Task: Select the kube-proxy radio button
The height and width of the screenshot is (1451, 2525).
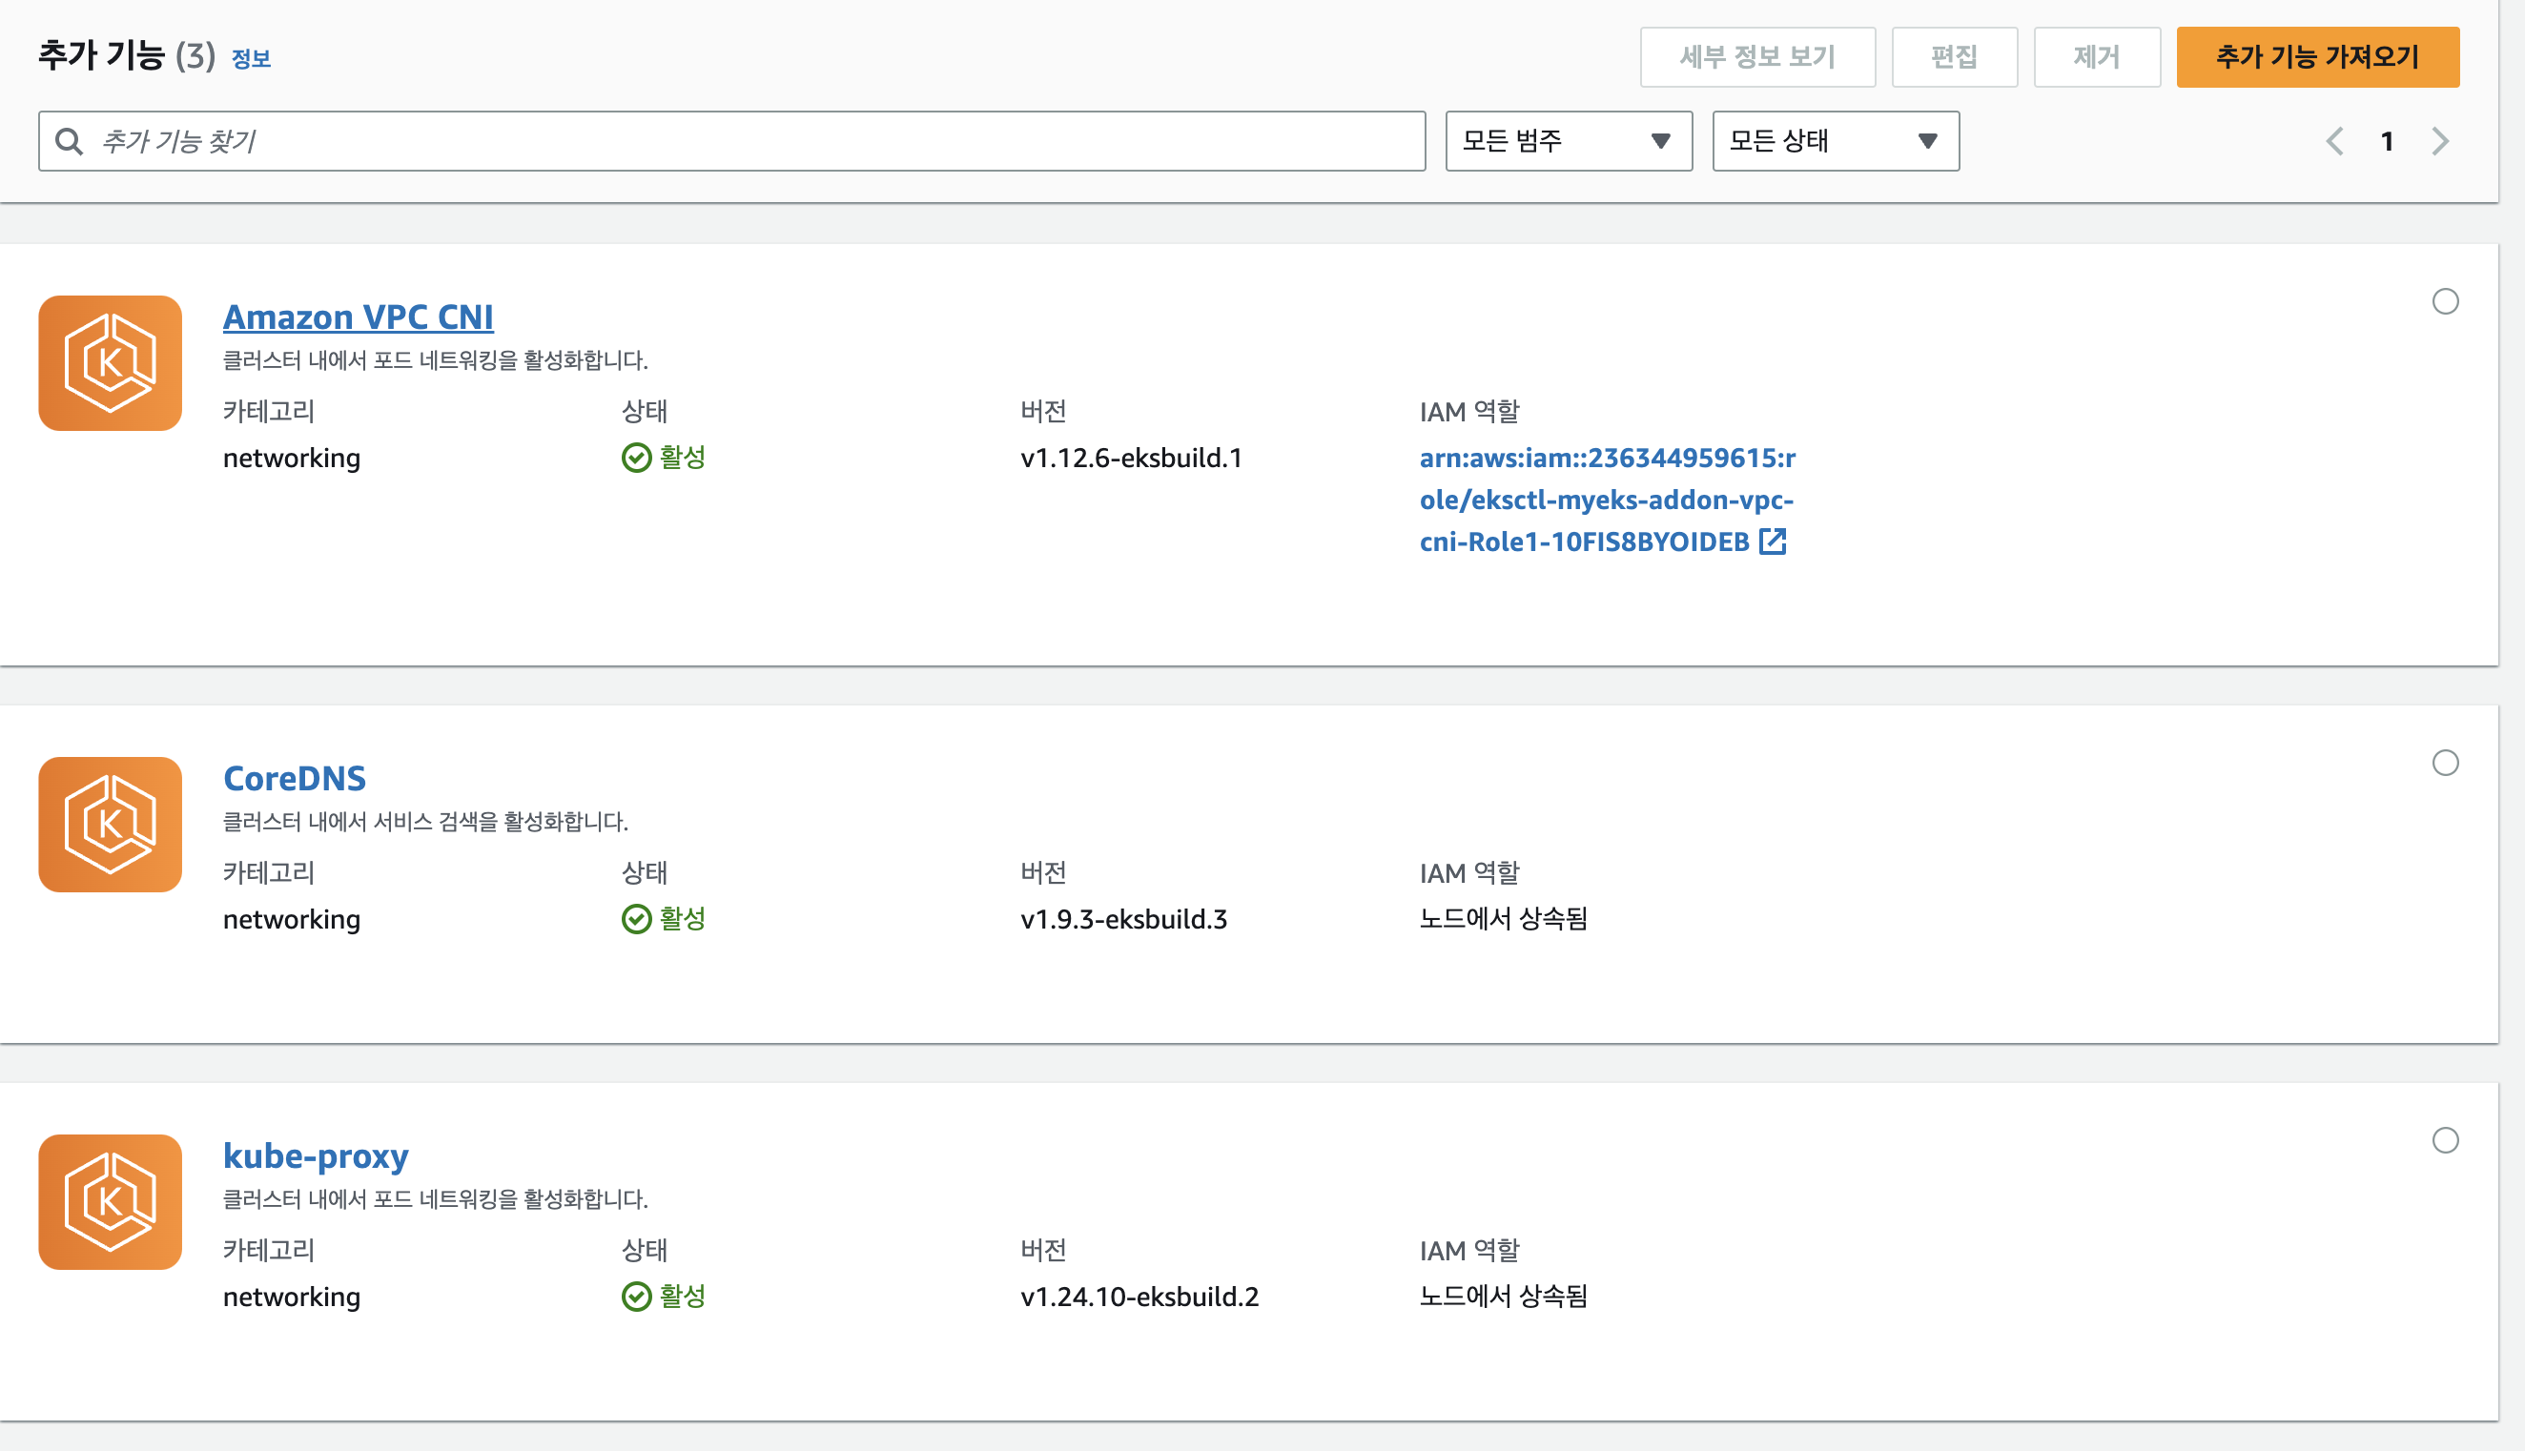Action: (2445, 1140)
